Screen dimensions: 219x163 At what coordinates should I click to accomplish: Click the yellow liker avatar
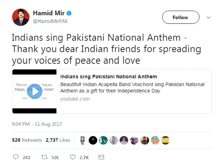165,140
